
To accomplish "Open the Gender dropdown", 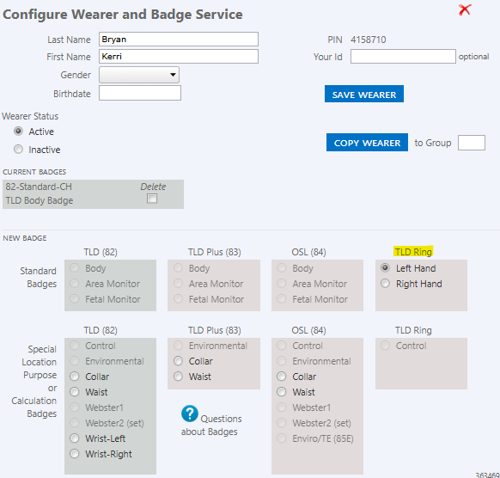I will (x=139, y=75).
